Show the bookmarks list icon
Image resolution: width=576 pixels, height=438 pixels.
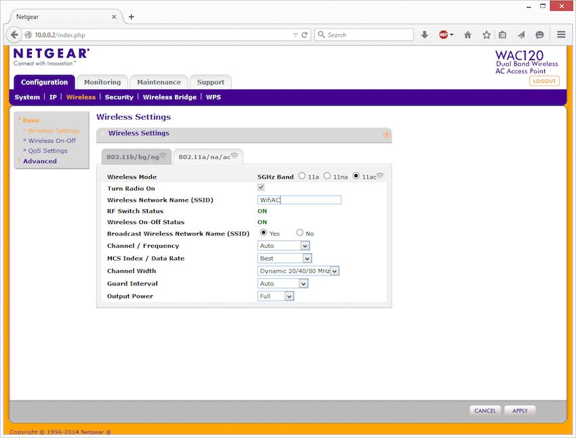click(503, 35)
